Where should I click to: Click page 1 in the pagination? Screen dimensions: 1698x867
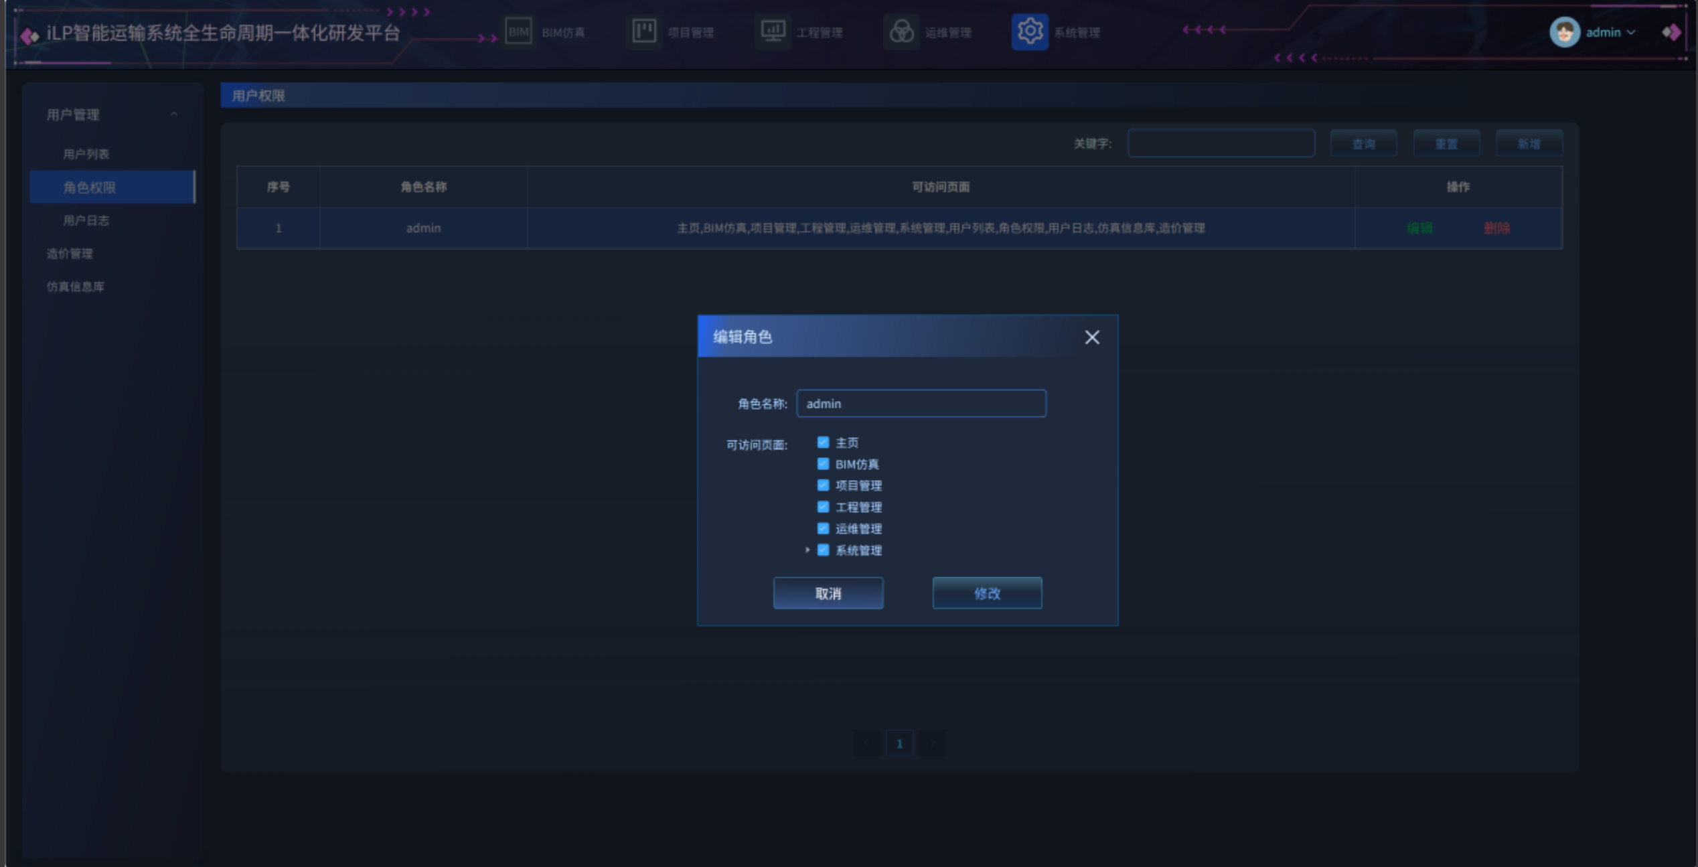click(899, 743)
